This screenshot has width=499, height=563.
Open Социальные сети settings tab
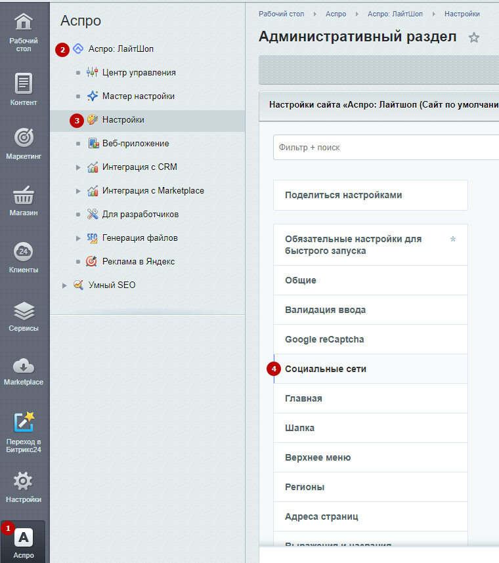[x=370, y=369]
